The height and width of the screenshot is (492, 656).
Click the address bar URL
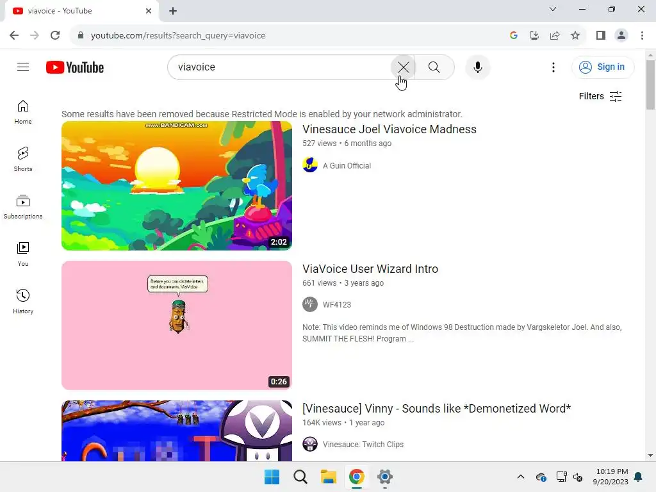pyautogui.click(x=178, y=36)
